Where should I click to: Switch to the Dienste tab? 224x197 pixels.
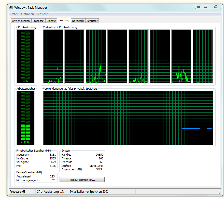point(51,21)
